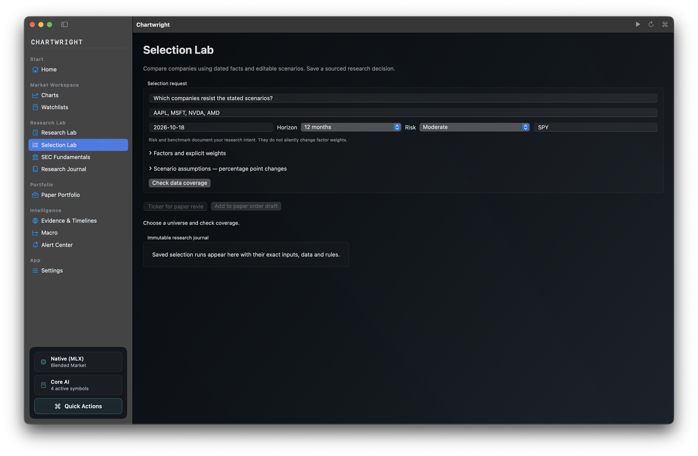Image resolution: width=698 pixels, height=456 pixels.
Task: Click the Native (MLX) chip icon
Action: [43, 362]
